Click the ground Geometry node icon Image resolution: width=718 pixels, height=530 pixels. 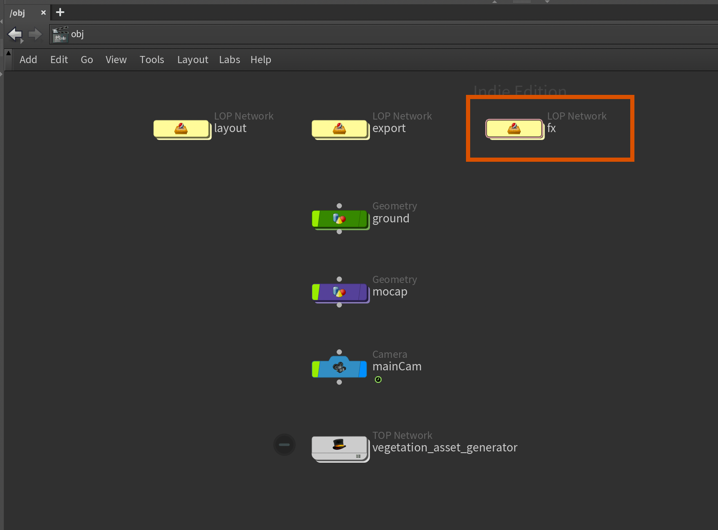coord(339,219)
